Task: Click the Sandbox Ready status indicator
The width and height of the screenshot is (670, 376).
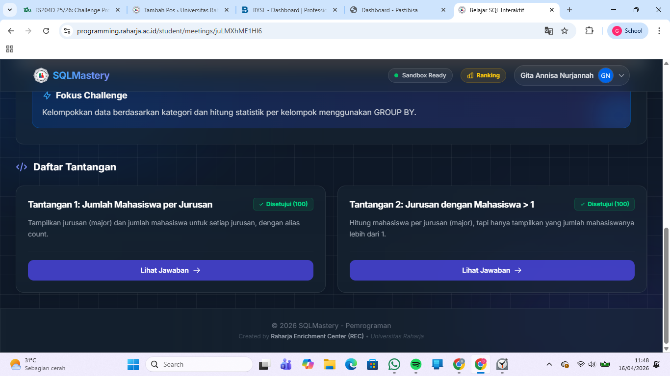Action: pos(420,75)
